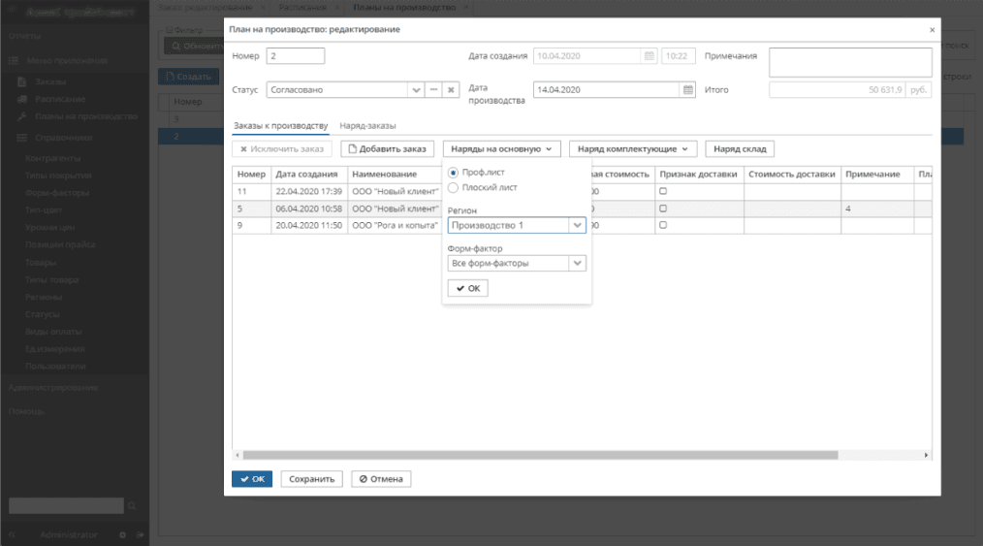The image size is (983, 546).
Task: Click Добавить заказ button
Action: pyautogui.click(x=388, y=148)
